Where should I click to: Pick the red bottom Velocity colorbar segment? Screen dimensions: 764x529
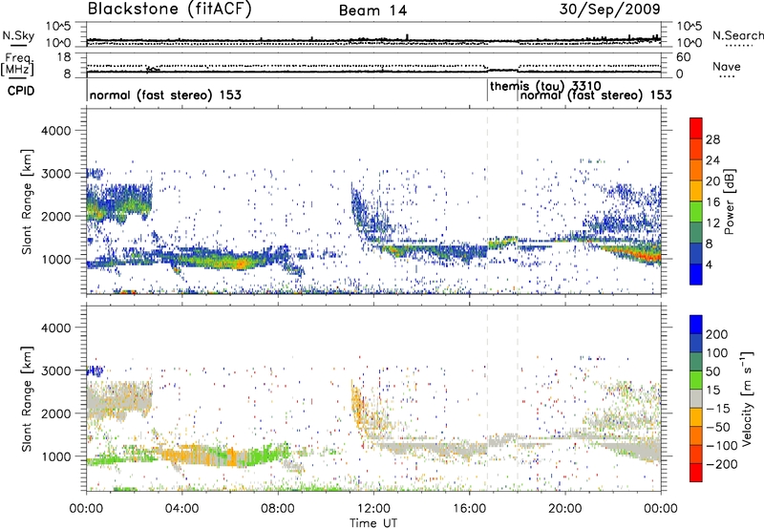[x=696, y=473]
